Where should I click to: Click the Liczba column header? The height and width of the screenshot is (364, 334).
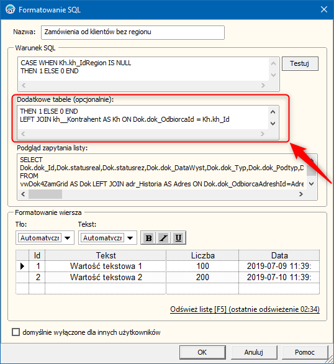coord(202,255)
